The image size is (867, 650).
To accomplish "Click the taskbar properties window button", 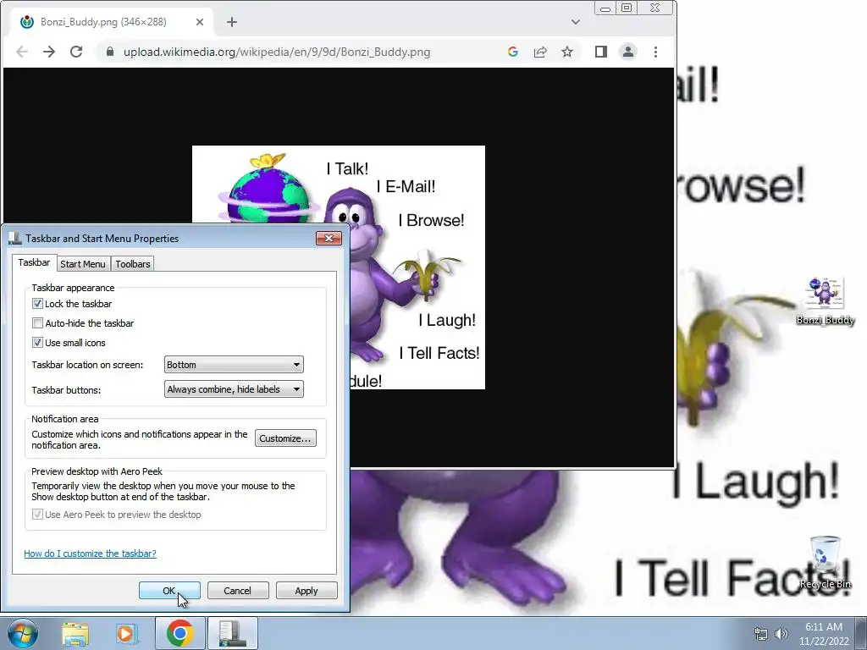I will [x=233, y=633].
